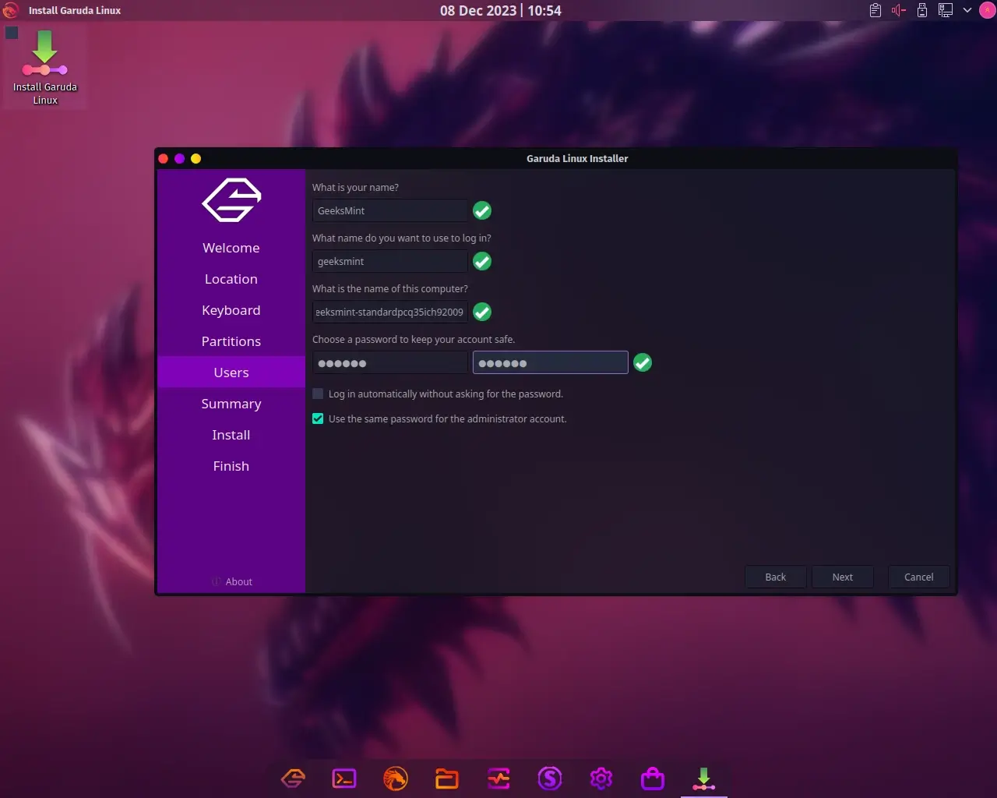Select the Install step in sidebar
Image resolution: width=997 pixels, height=798 pixels.
pos(231,435)
